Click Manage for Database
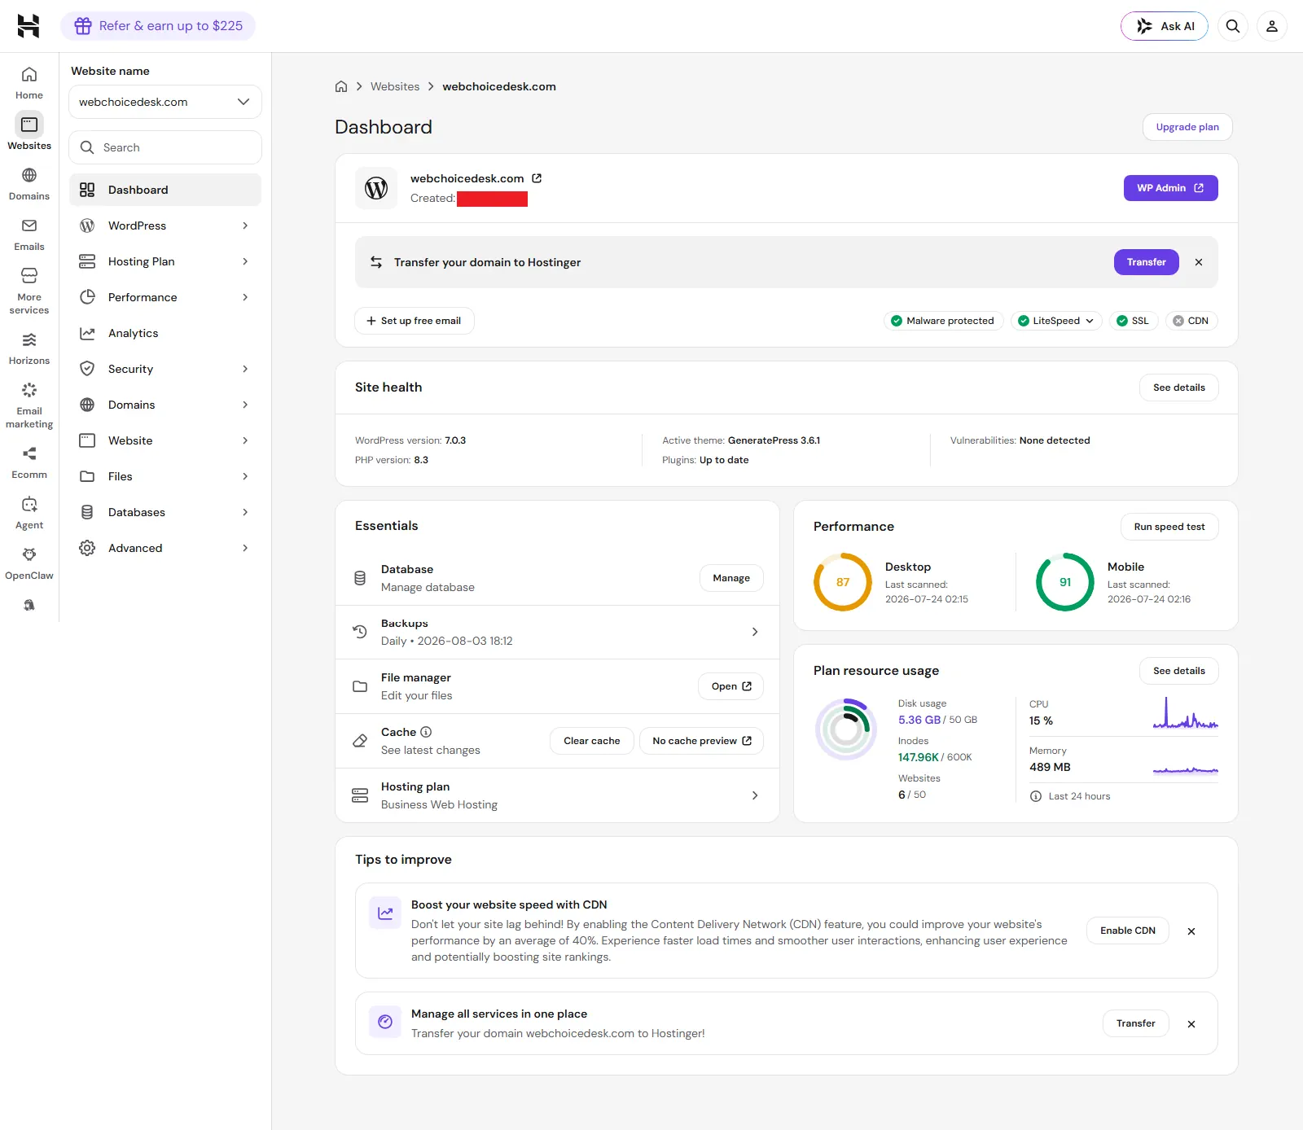Screen dimensions: 1303x1130 pos(731,578)
